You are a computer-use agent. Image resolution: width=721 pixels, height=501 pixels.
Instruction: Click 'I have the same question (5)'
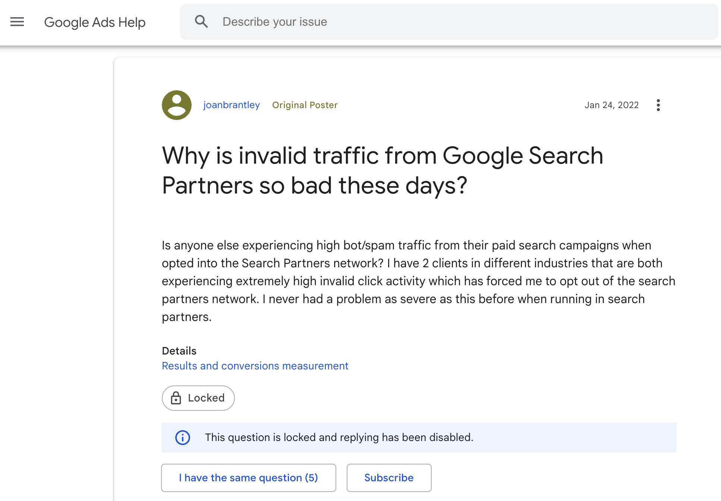249,478
